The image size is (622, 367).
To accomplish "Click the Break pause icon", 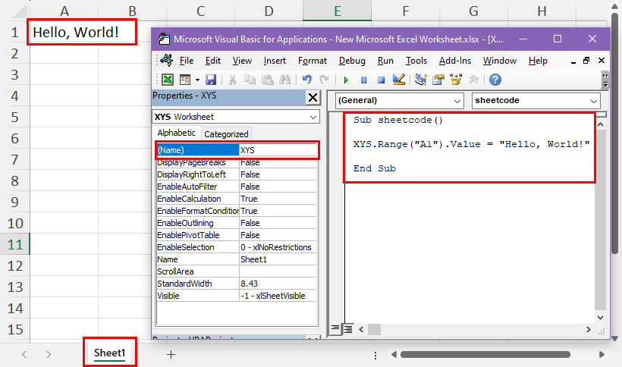I will 363,80.
